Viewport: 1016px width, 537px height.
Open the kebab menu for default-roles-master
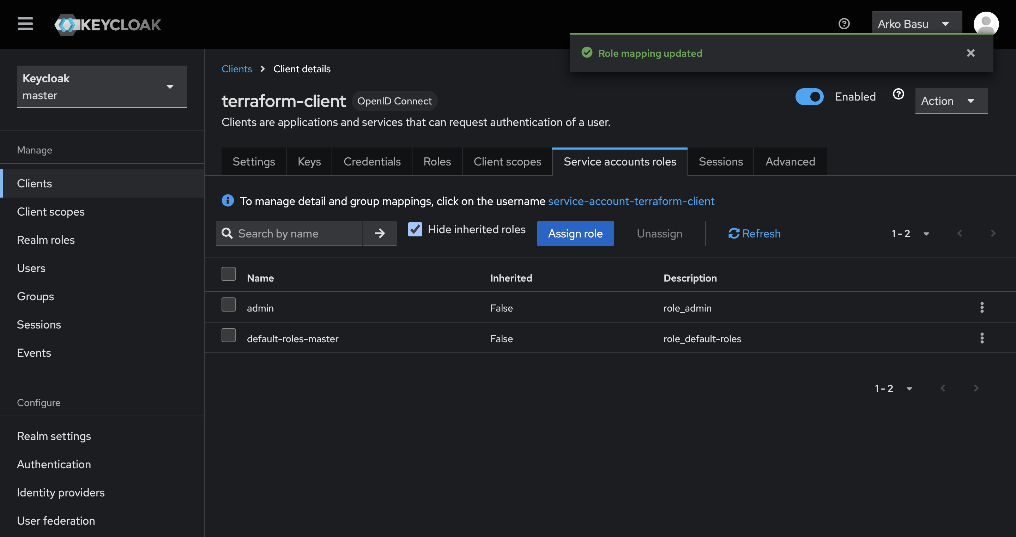tap(982, 338)
